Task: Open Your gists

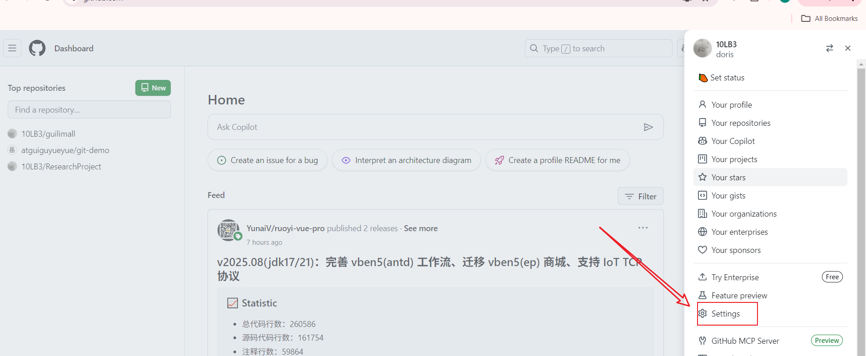Action: [770, 196]
